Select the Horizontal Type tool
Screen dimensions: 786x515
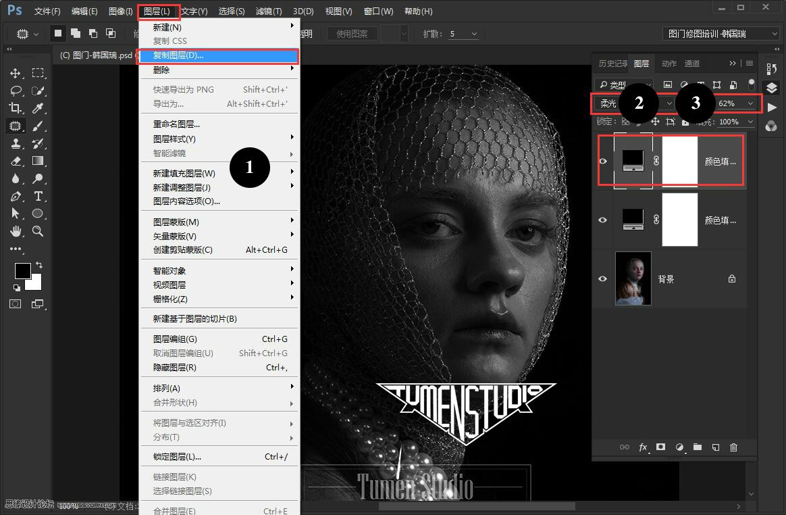pyautogui.click(x=38, y=196)
